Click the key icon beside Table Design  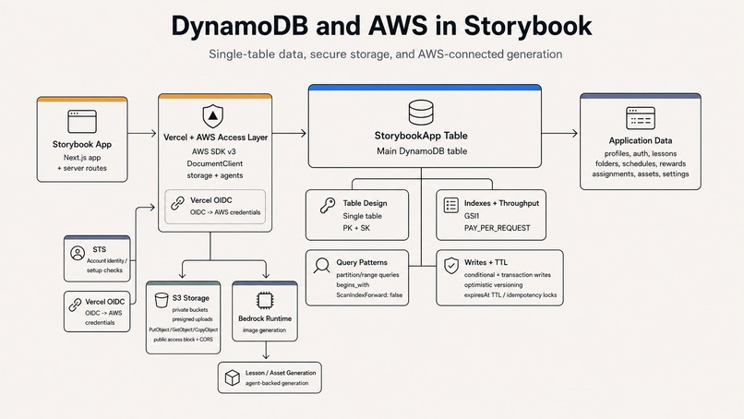(x=328, y=206)
